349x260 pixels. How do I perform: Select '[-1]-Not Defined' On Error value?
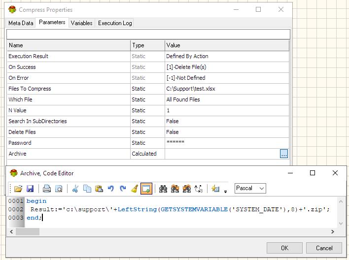pyautogui.click(x=227, y=78)
